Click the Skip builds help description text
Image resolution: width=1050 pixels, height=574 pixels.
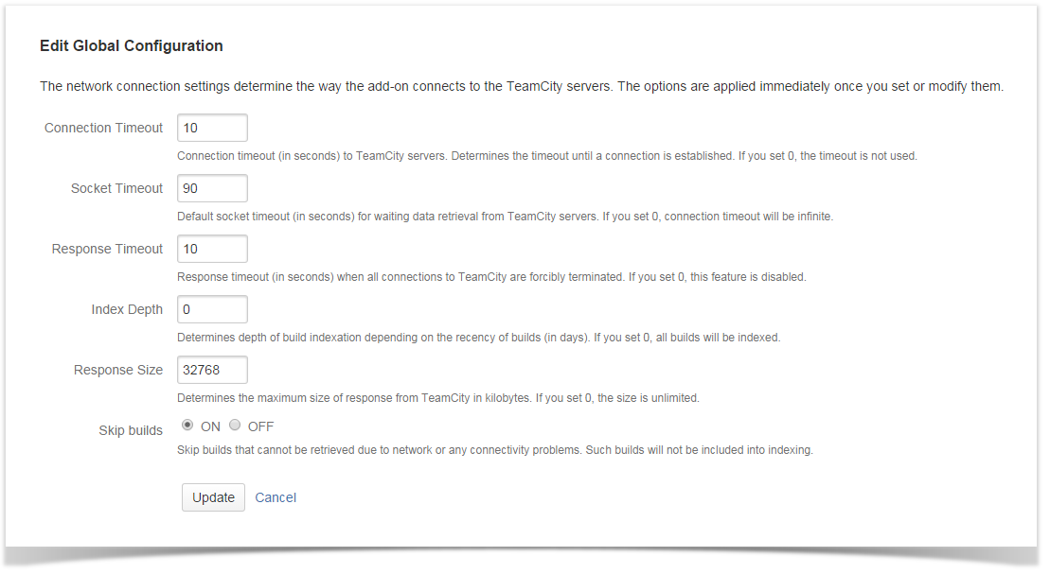495,450
